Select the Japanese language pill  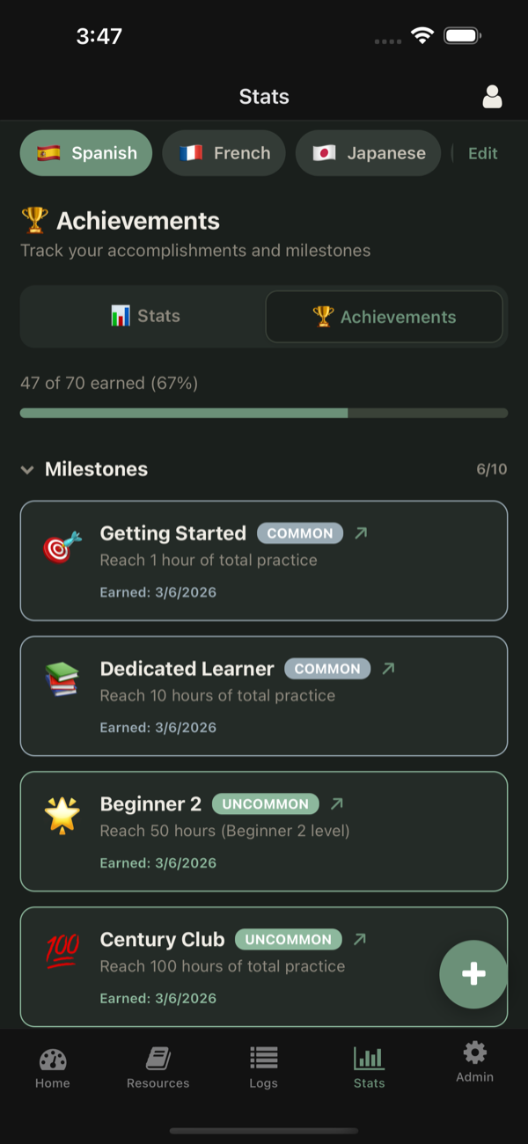tap(368, 152)
